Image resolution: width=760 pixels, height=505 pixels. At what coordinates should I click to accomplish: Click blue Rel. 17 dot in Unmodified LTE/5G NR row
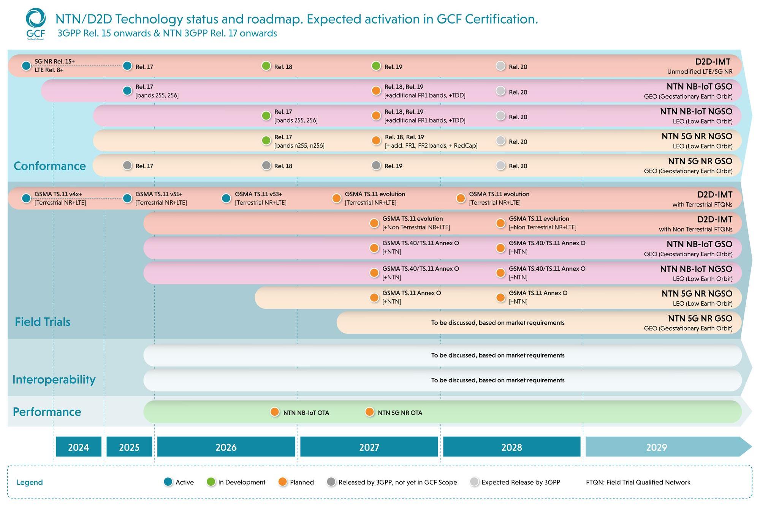point(127,66)
